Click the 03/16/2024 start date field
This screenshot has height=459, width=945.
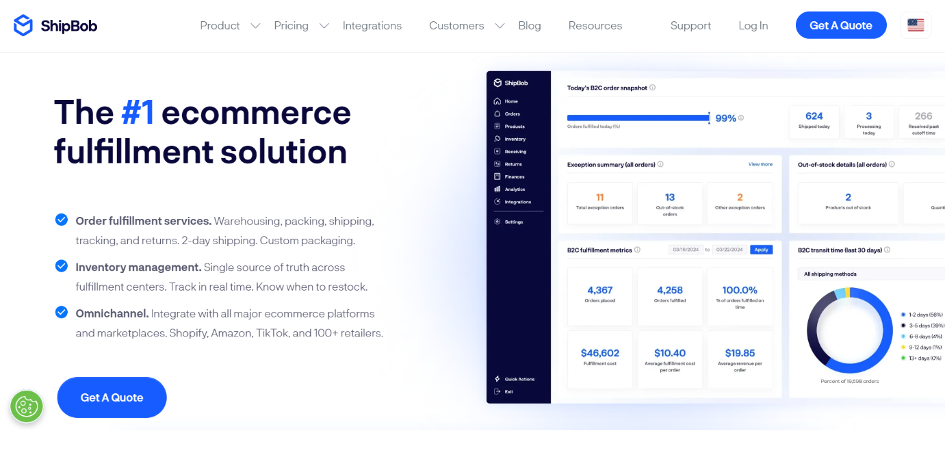click(x=686, y=250)
